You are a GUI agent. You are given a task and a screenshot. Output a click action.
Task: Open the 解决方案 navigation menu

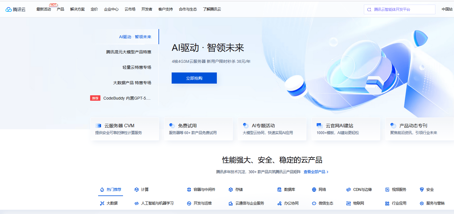[77, 9]
